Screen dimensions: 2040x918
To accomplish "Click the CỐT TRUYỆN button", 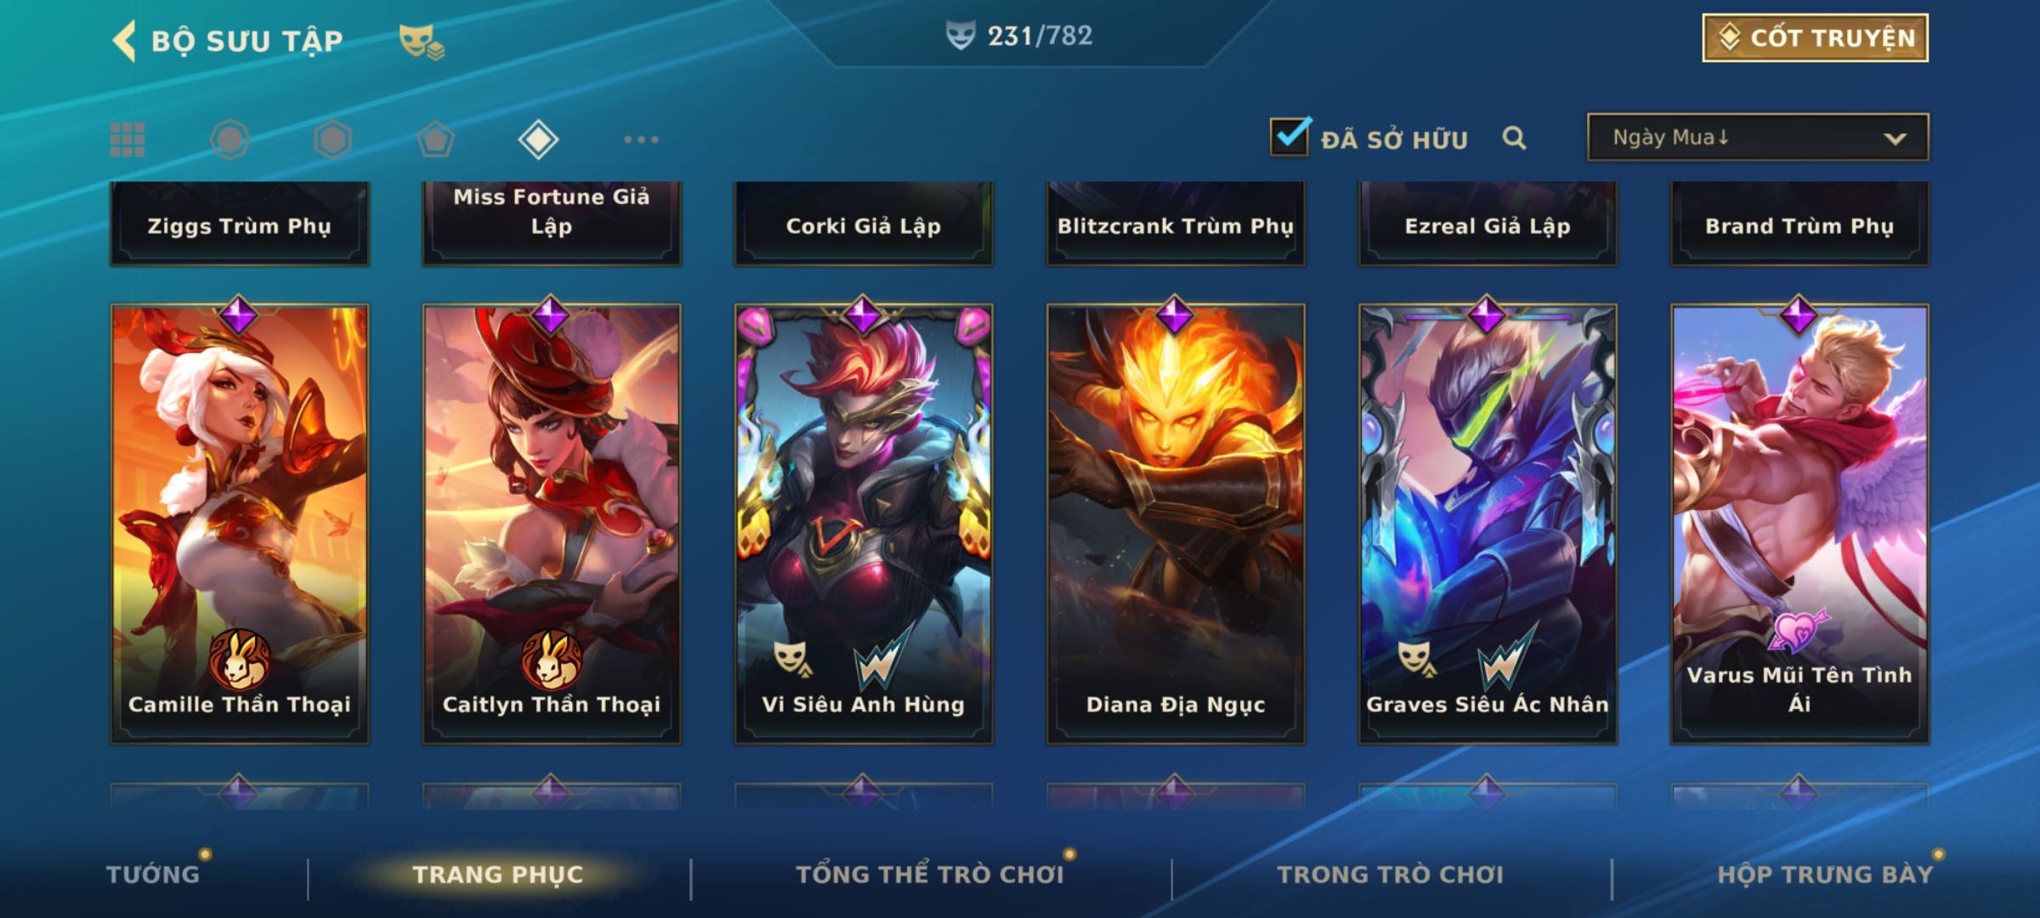I will (1815, 37).
